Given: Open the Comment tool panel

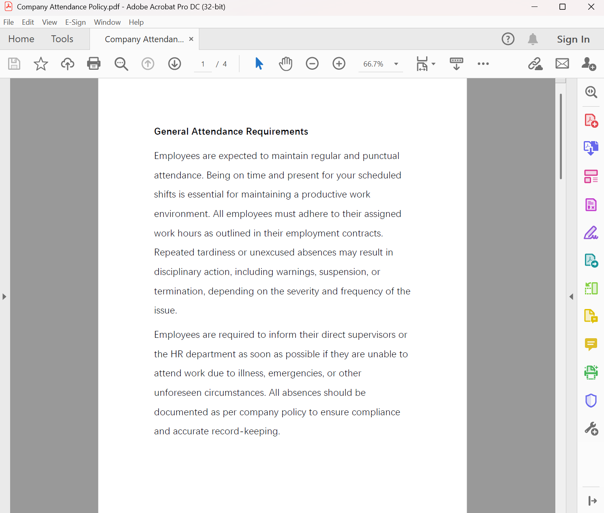Looking at the screenshot, I should (x=591, y=344).
